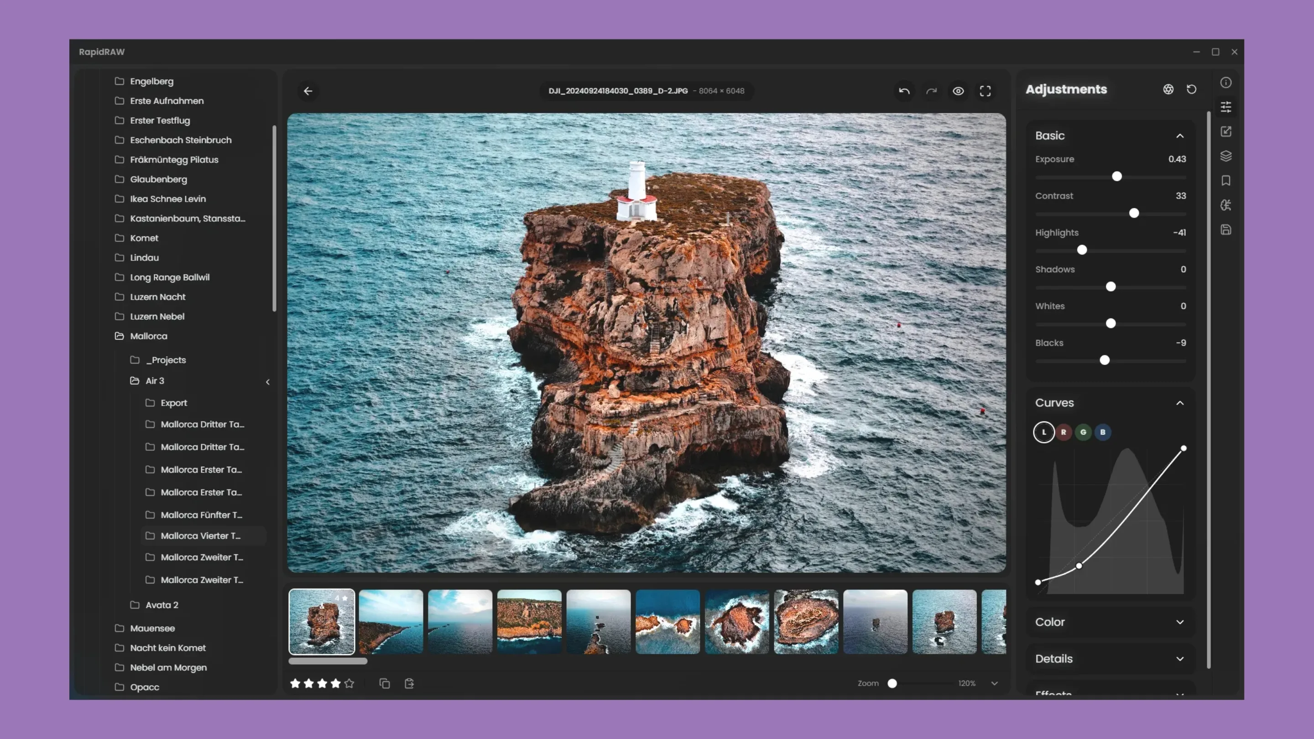1314x739 pixels.
Task: Copy adjustments from this image
Action: point(385,683)
